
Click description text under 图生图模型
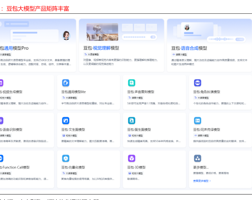point(154,141)
